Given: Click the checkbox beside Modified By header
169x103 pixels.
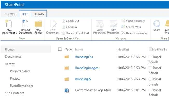Looking at the screenshot, I should coord(150,49).
